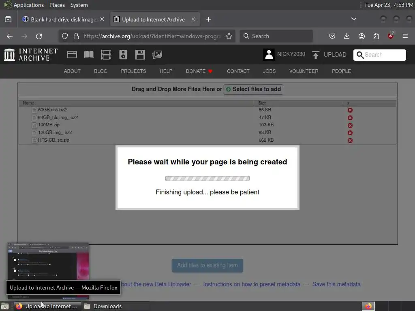Click the upload progress bar

[x=207, y=179]
